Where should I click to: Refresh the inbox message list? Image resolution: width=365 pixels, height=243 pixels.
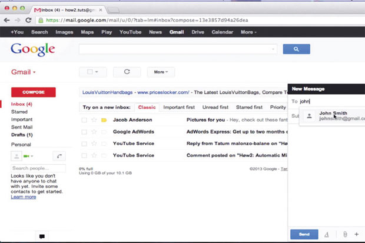[127, 72]
